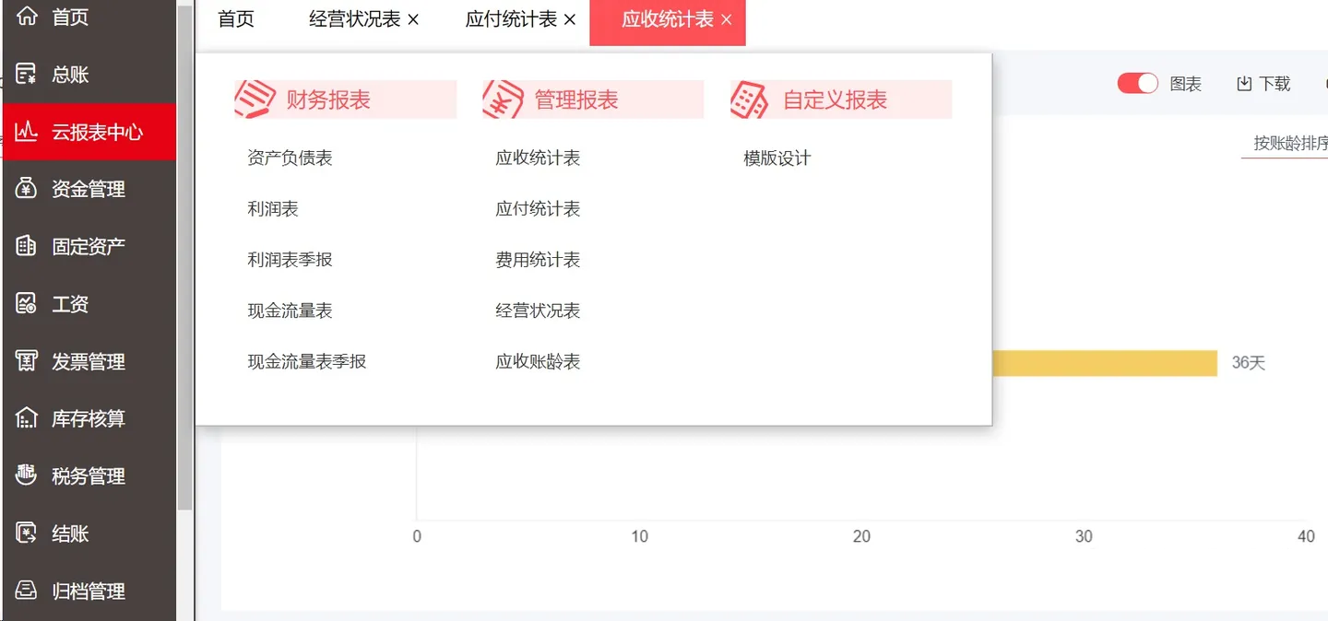Open the 利润表季报 report
This screenshot has height=621, width=1328.
pyautogui.click(x=290, y=260)
